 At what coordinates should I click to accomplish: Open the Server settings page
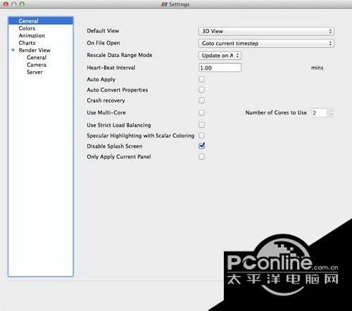click(34, 72)
